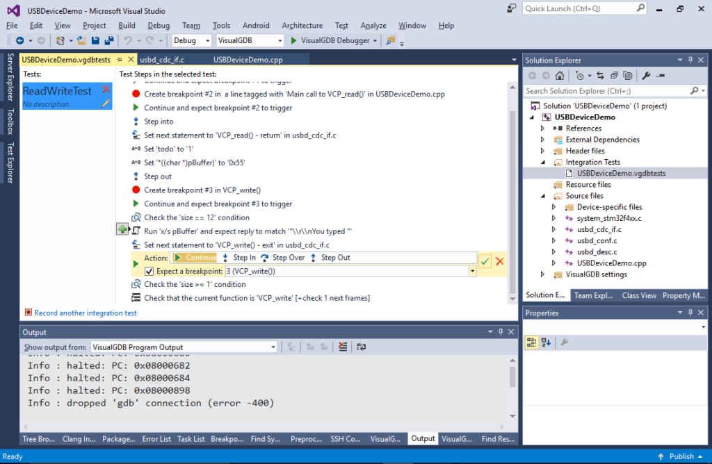
Task: Toggle the Expect a breakpoint checkbox
Action: [x=149, y=271]
